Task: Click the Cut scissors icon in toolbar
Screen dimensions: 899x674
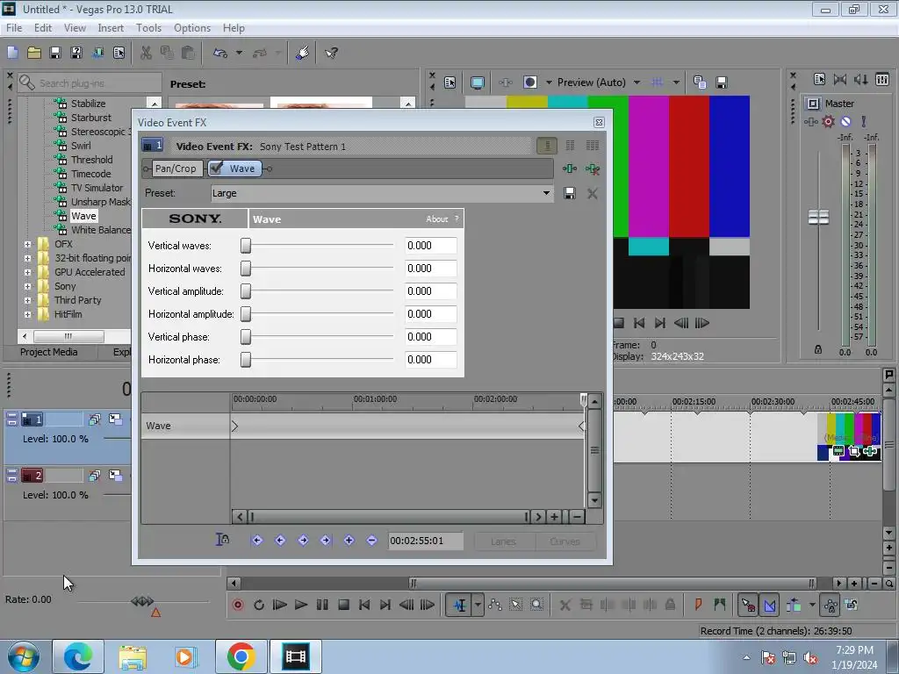Action: pyautogui.click(x=147, y=54)
